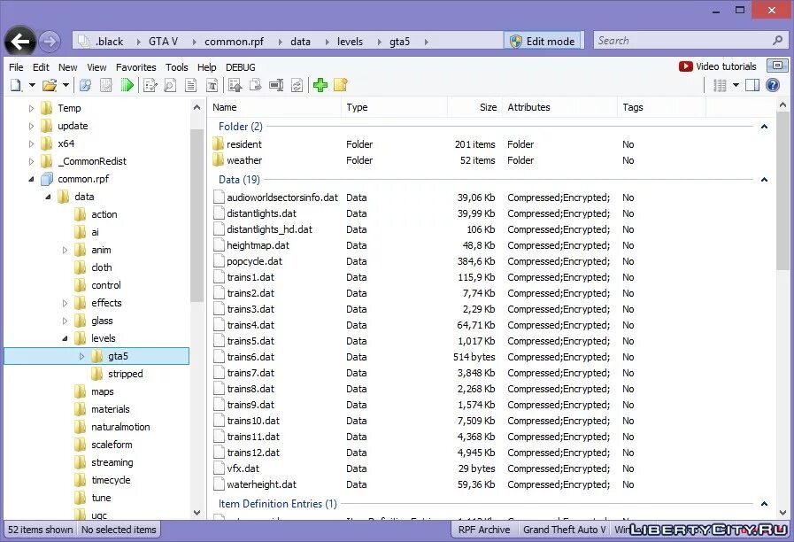The height and width of the screenshot is (542, 794).
Task: Collapse the Folder (2) group
Action: point(764,127)
